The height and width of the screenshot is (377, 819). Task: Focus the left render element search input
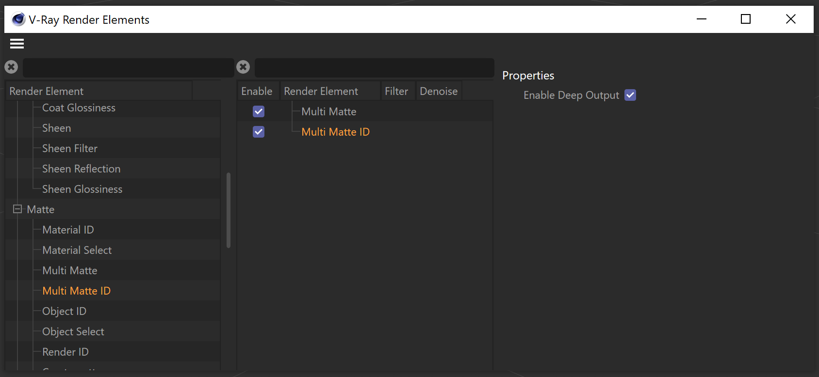(x=129, y=68)
